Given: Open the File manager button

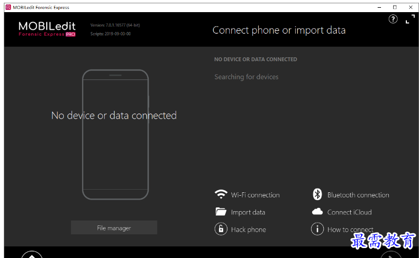Looking at the screenshot, I should tap(114, 228).
